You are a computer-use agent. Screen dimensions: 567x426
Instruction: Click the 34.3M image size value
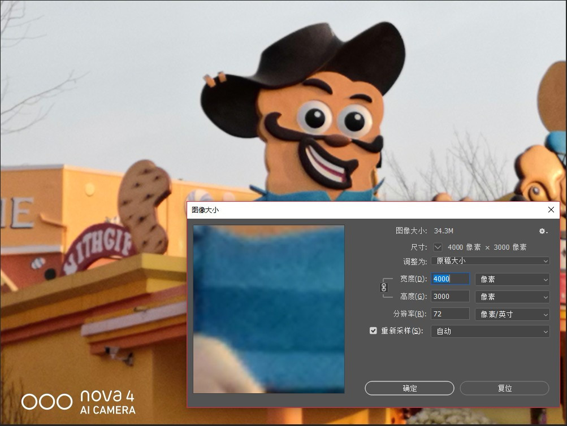coord(443,231)
